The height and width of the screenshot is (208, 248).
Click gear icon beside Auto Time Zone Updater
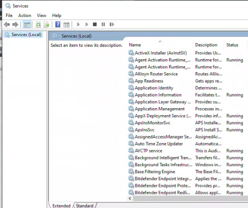click(131, 143)
